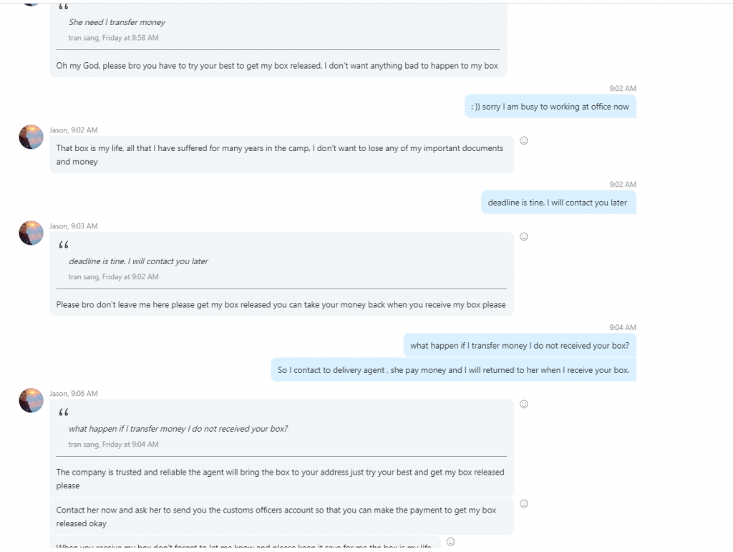Click sent message "So I contact to delivery agent"
Image resolution: width=733 pixels, height=552 pixels.
(453, 370)
